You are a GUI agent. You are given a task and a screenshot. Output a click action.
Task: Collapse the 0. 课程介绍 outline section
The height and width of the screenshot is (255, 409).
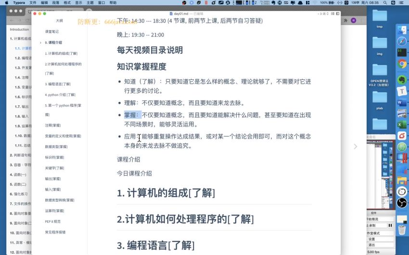[x=41, y=42]
